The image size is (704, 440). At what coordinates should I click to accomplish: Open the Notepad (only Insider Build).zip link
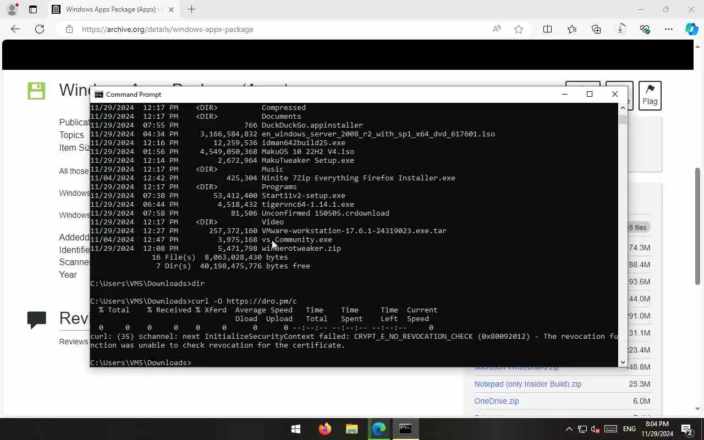(527, 384)
